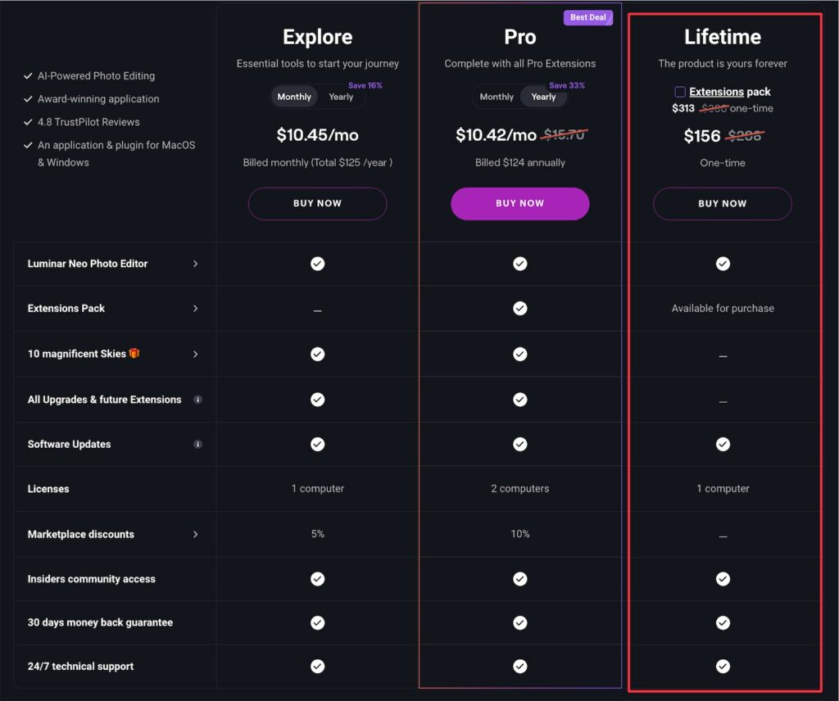Click Explore checkmark in Insiders community access row
This screenshot has height=701, width=839.
tap(317, 579)
